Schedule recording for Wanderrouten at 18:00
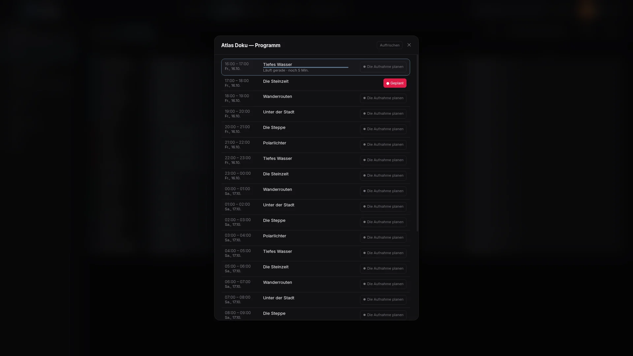The image size is (633, 356). click(383, 98)
